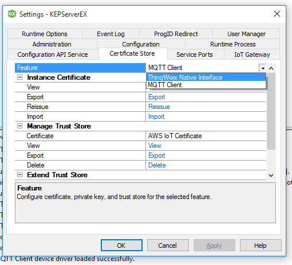The height and width of the screenshot is (265, 292).
Task: Click the View link under Manage Trust Store
Action: 155,146
